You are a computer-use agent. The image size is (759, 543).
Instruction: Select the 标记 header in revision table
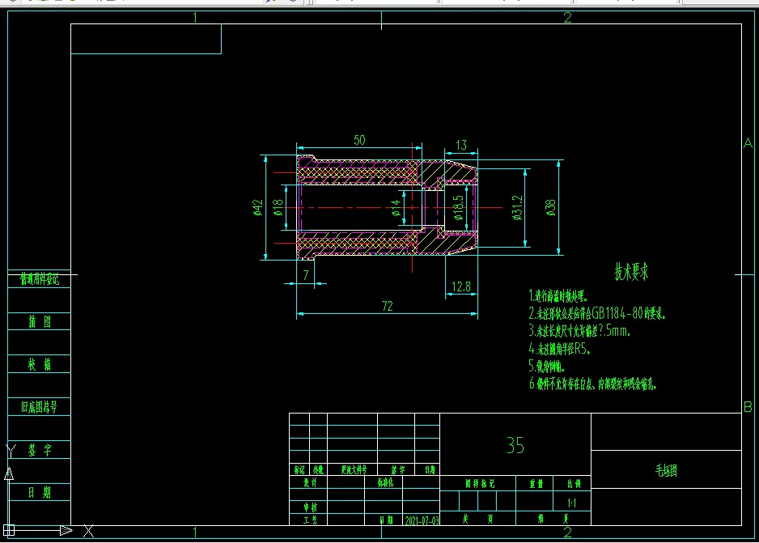click(x=299, y=469)
